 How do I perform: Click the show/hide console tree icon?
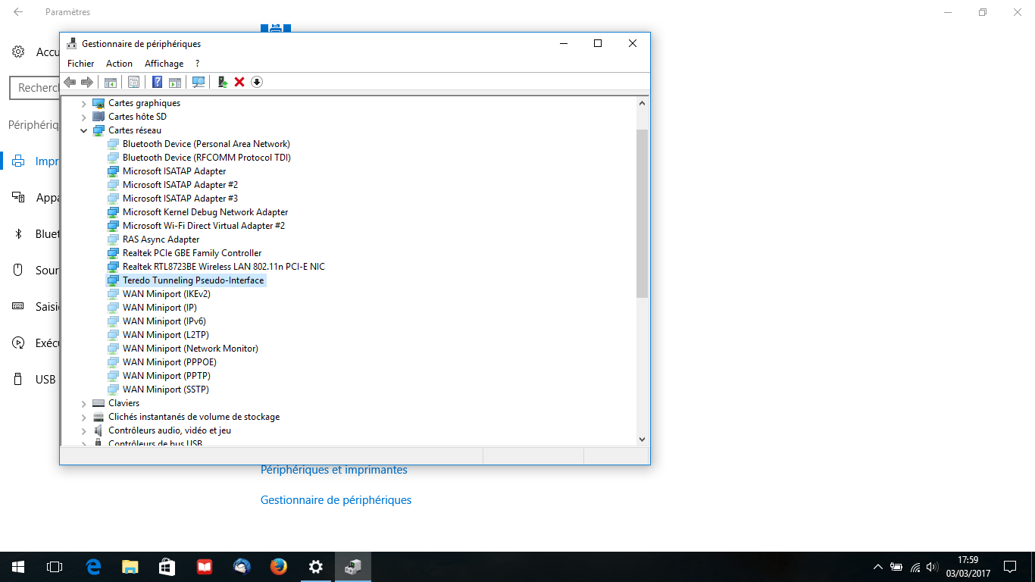pos(111,82)
